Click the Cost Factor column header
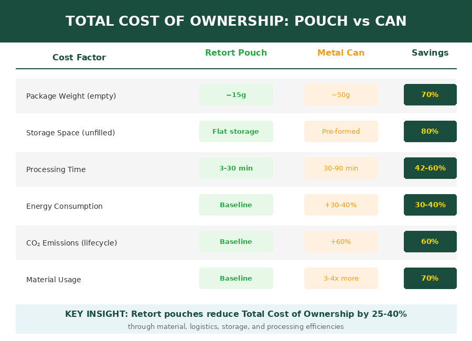This screenshot has height=341, width=472. pyautogui.click(x=79, y=58)
